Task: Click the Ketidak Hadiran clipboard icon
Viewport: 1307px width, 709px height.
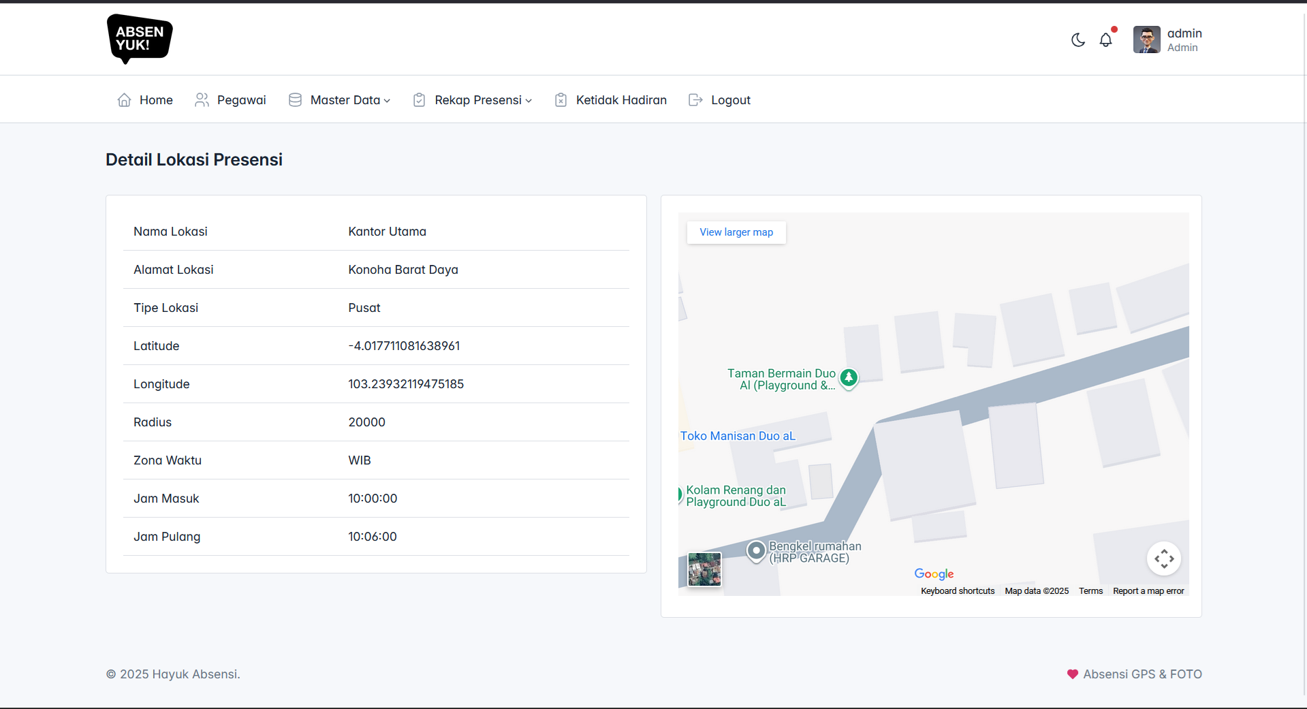Action: [x=561, y=100]
